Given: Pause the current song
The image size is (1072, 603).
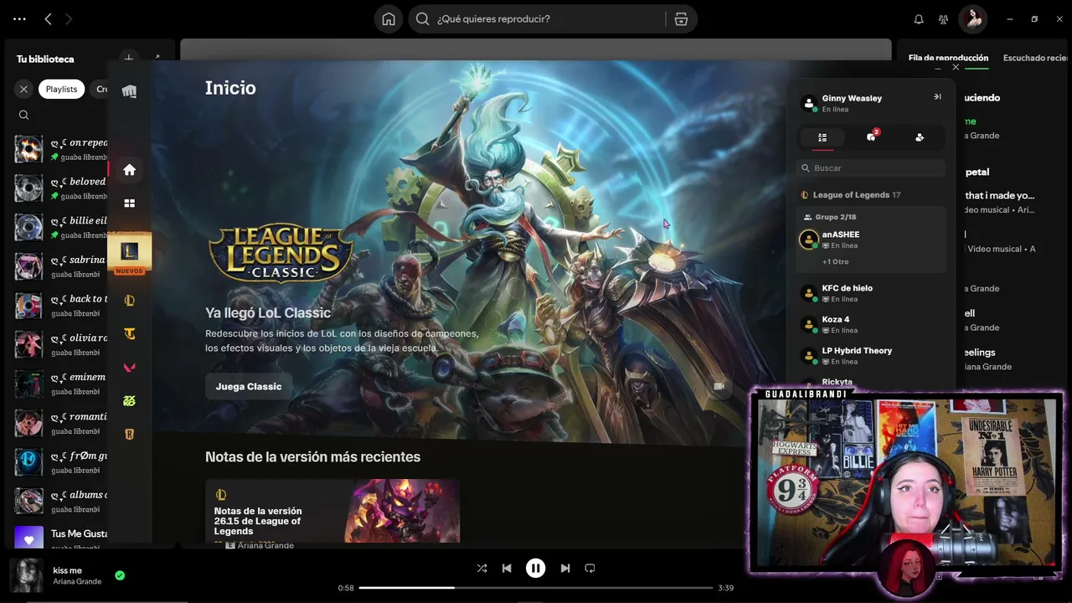Looking at the screenshot, I should tap(536, 568).
